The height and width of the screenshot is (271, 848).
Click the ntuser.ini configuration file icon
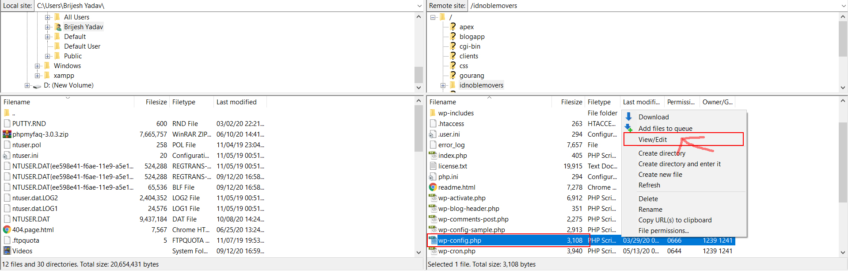7,155
